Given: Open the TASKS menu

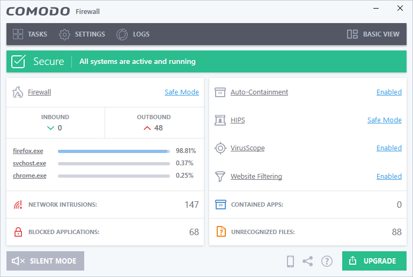Looking at the screenshot, I should pos(29,34).
